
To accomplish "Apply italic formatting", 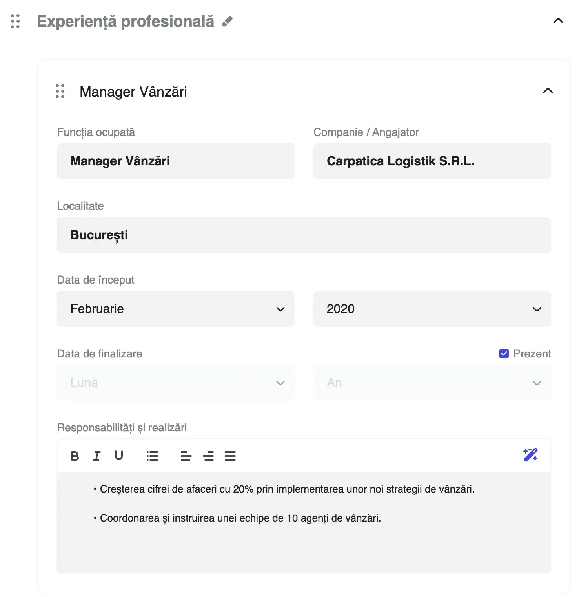I will coord(96,456).
